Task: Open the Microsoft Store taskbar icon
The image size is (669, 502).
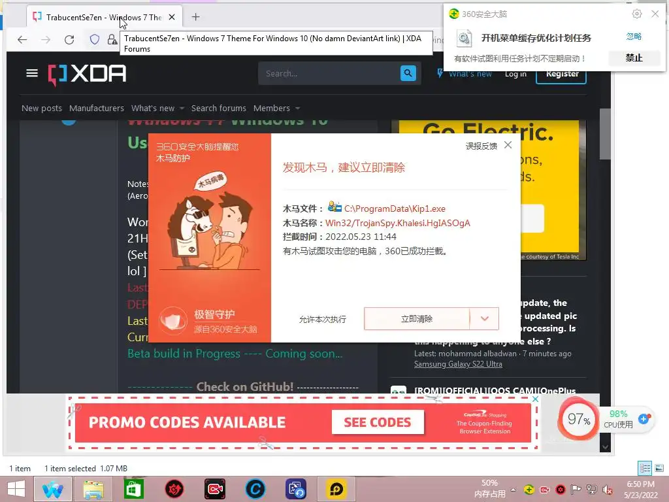Action: (x=133, y=489)
